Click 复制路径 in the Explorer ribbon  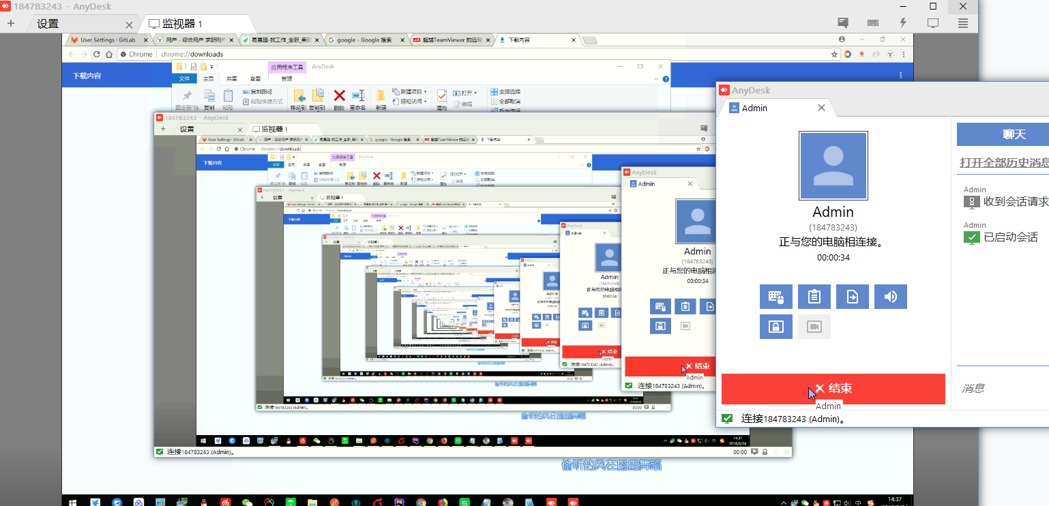[x=257, y=92]
